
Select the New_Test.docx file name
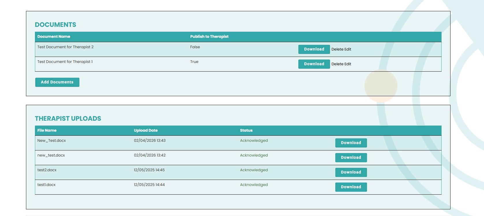pyautogui.click(x=52, y=141)
